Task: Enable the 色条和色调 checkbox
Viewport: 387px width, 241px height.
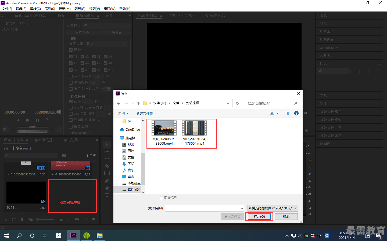Action: click(x=71, y=77)
